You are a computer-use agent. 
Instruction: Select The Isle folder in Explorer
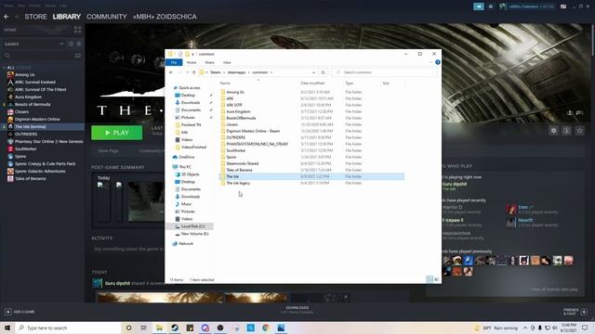tap(311, 176)
